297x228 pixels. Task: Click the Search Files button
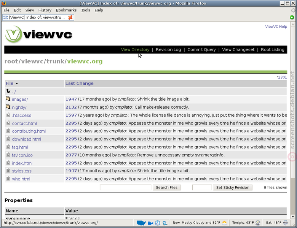(x=167, y=187)
